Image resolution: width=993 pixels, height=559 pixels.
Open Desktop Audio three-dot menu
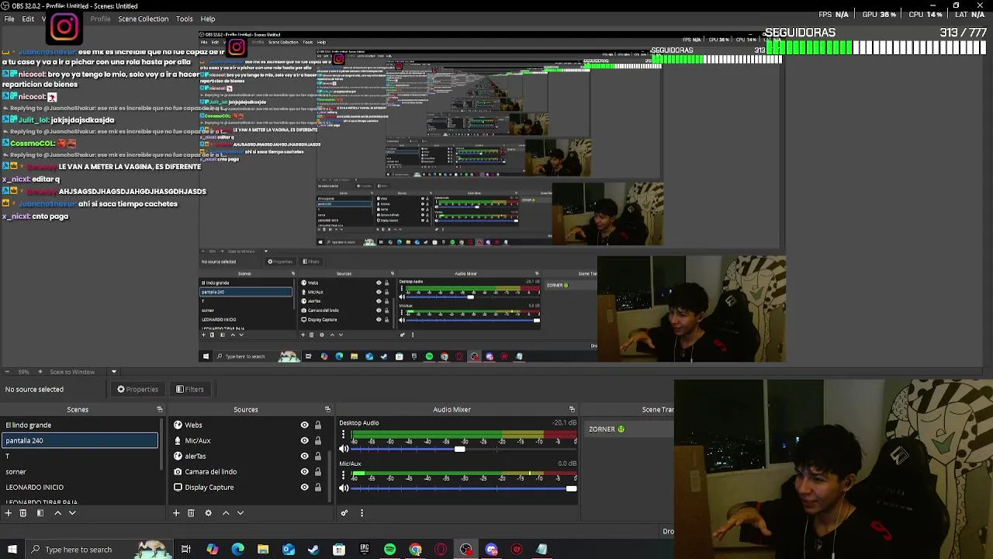click(343, 436)
